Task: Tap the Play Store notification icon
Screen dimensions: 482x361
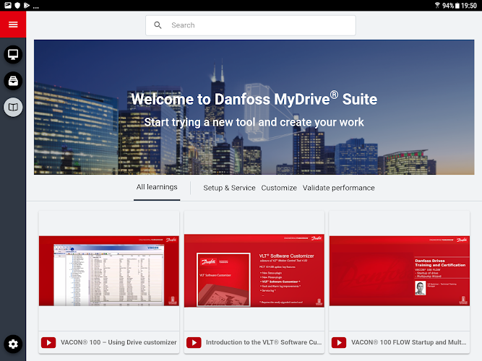Action: tap(27, 5)
